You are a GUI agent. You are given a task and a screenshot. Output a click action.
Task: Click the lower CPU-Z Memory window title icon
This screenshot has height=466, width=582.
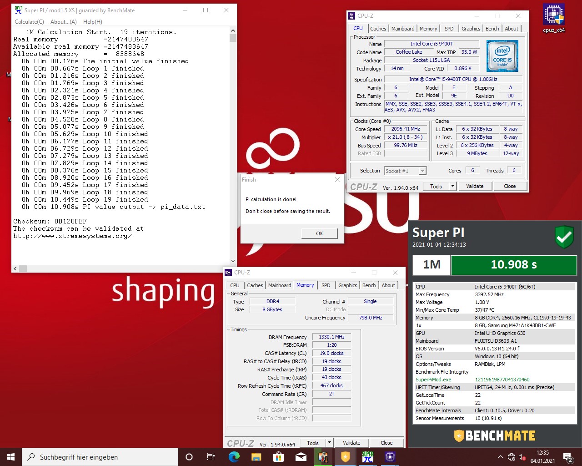pyautogui.click(x=228, y=273)
